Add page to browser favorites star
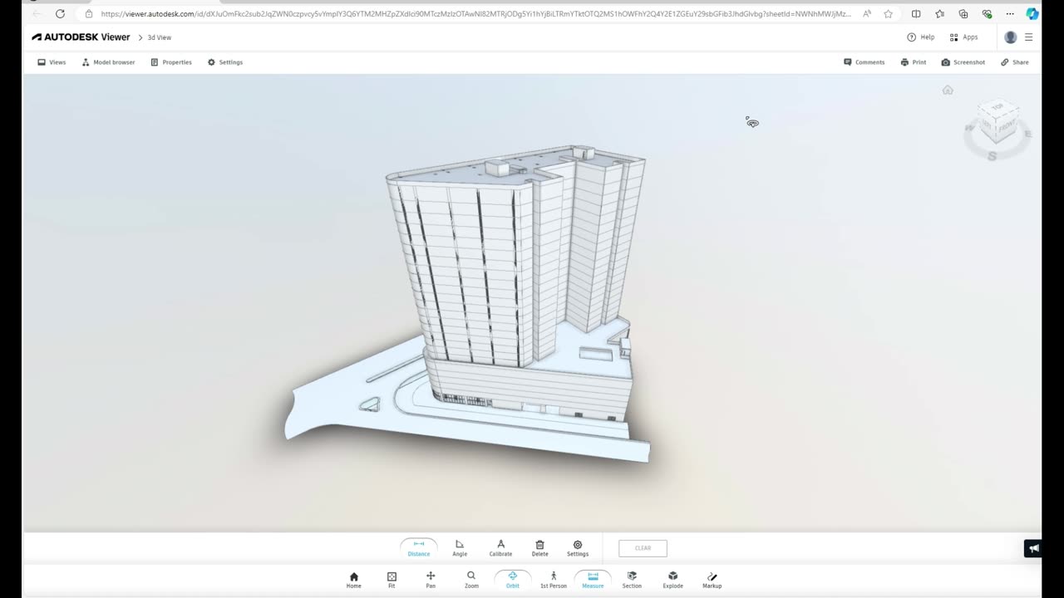 [888, 13]
